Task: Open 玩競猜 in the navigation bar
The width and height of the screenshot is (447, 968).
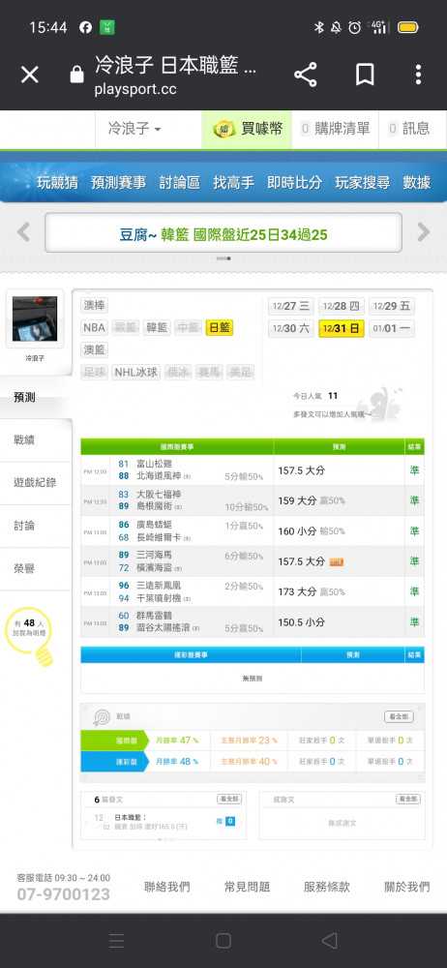Action: (x=57, y=183)
